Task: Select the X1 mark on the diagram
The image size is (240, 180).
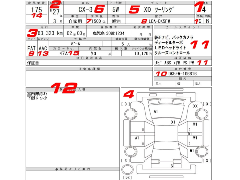Action: 173,122
